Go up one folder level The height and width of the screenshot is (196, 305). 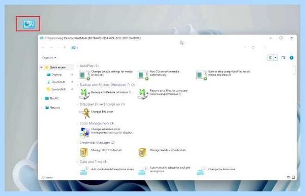65,47
